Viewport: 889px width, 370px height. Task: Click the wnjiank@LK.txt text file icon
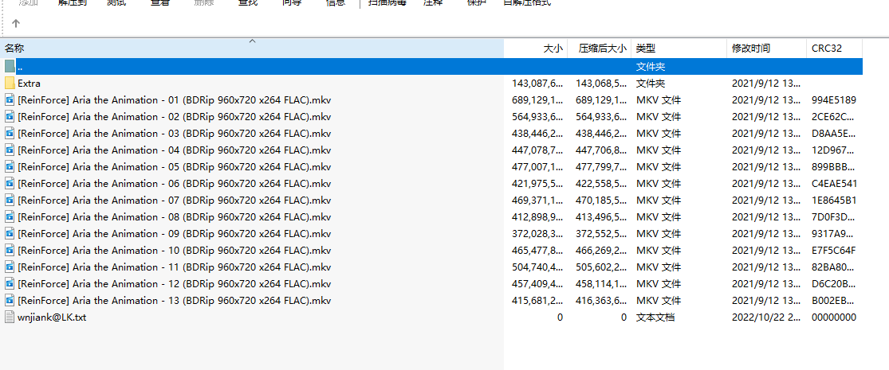10,317
